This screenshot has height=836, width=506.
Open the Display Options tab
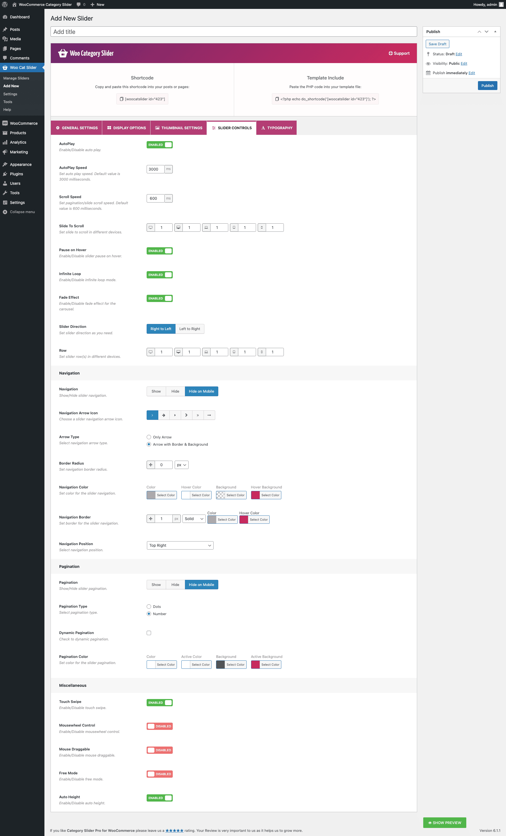[x=126, y=128]
